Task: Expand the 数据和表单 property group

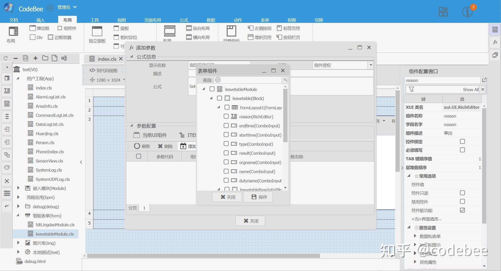Action: 415,236
